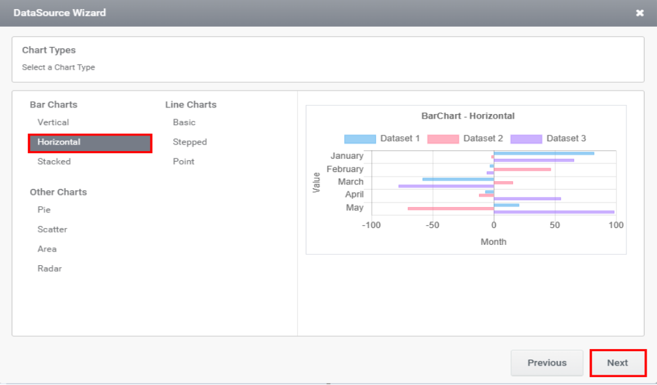Click the BarChart - Horizontal preview title
The width and height of the screenshot is (657, 385).
[467, 116]
